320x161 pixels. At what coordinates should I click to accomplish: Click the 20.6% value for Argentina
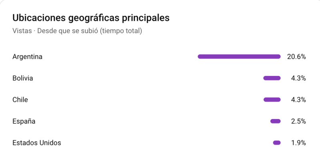[x=296, y=57]
